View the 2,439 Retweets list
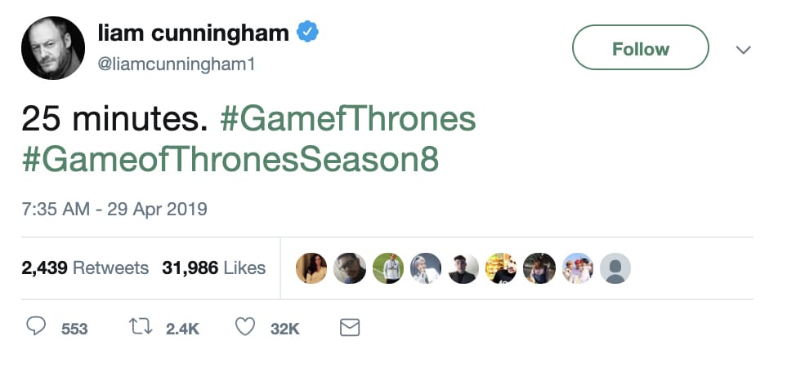Image resolution: width=796 pixels, height=367 pixels. tap(85, 268)
